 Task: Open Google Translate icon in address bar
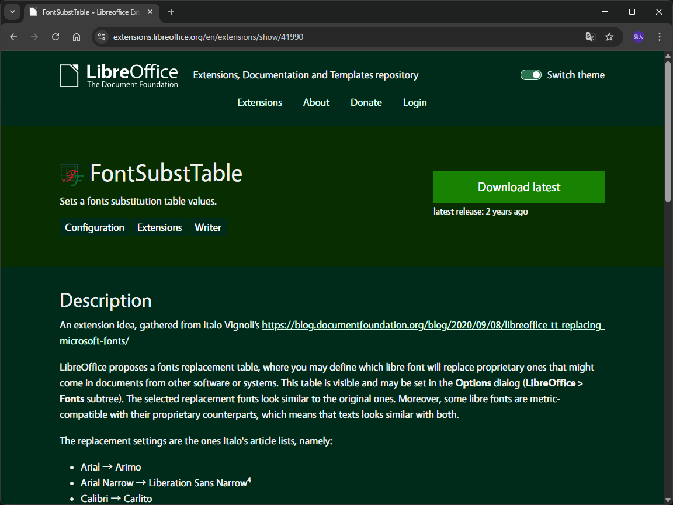click(x=591, y=37)
